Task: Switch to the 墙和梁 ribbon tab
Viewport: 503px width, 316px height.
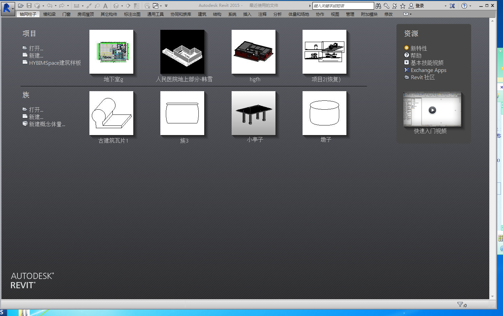Action: pos(49,14)
